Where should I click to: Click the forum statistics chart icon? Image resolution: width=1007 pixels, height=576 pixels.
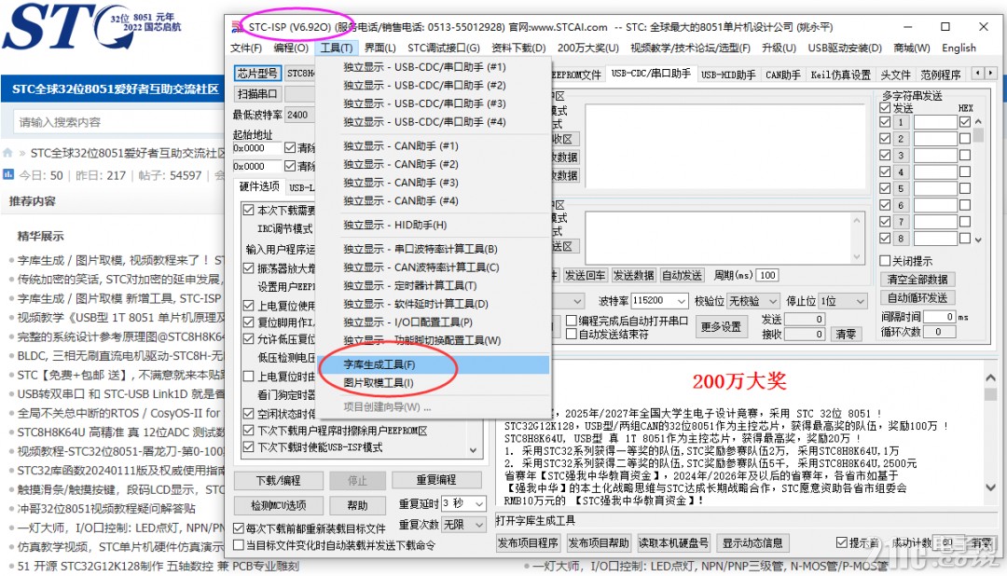coord(8,174)
